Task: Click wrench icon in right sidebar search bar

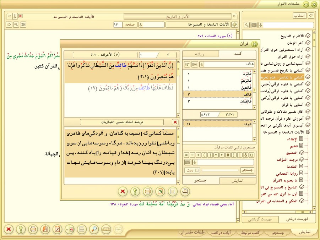Action: (247, 25)
